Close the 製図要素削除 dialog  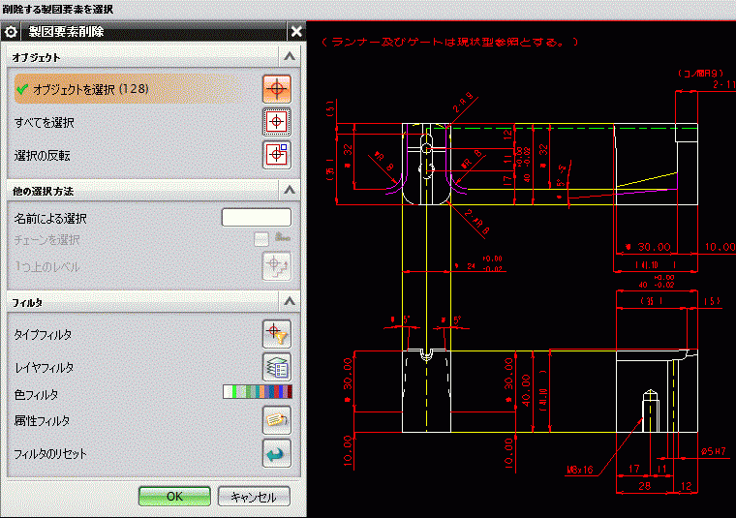pos(296,31)
